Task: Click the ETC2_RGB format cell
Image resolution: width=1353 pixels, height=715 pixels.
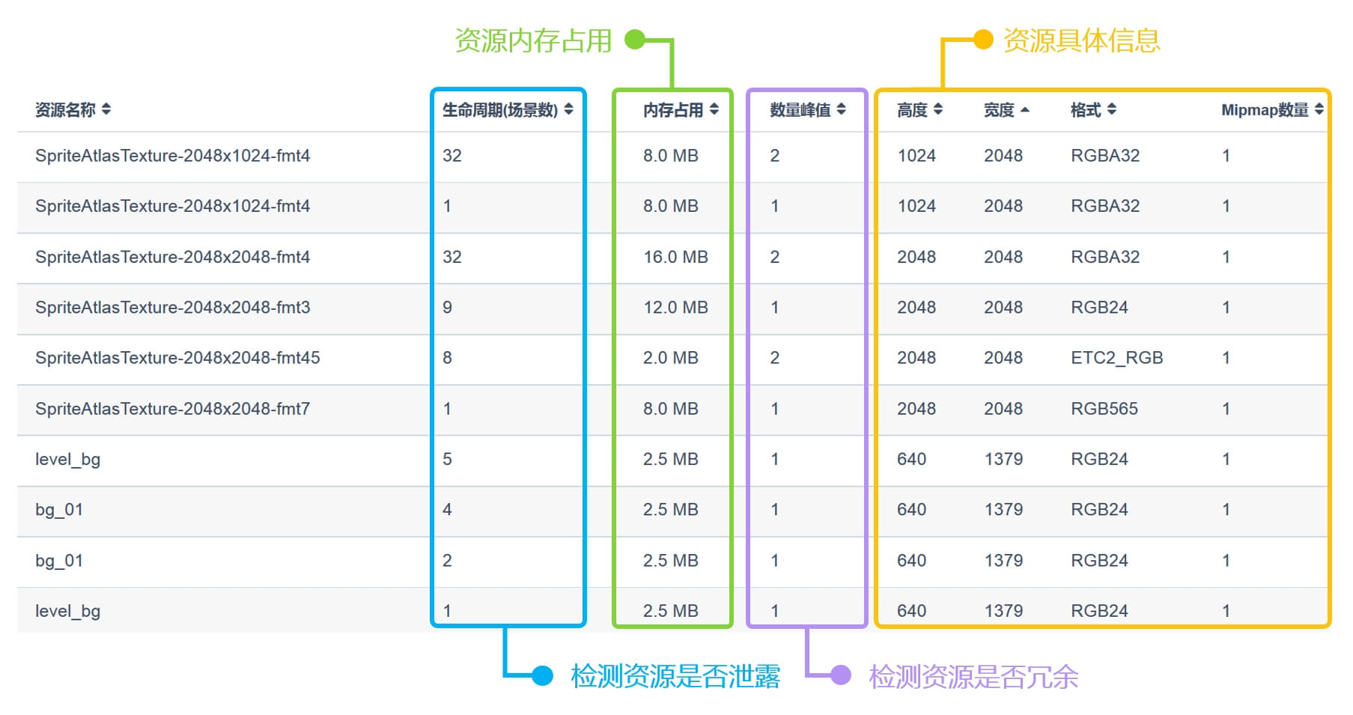Action: [x=1116, y=358]
